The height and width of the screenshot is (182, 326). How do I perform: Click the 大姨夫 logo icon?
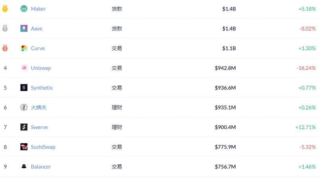pos(24,107)
